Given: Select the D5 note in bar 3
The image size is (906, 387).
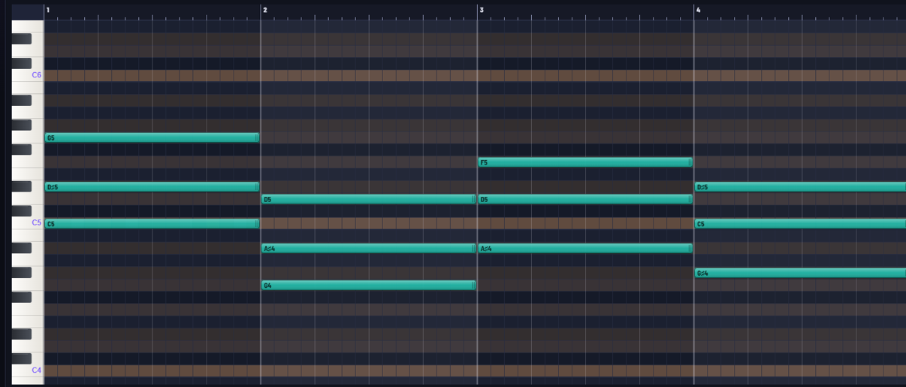Looking at the screenshot, I should point(585,199).
